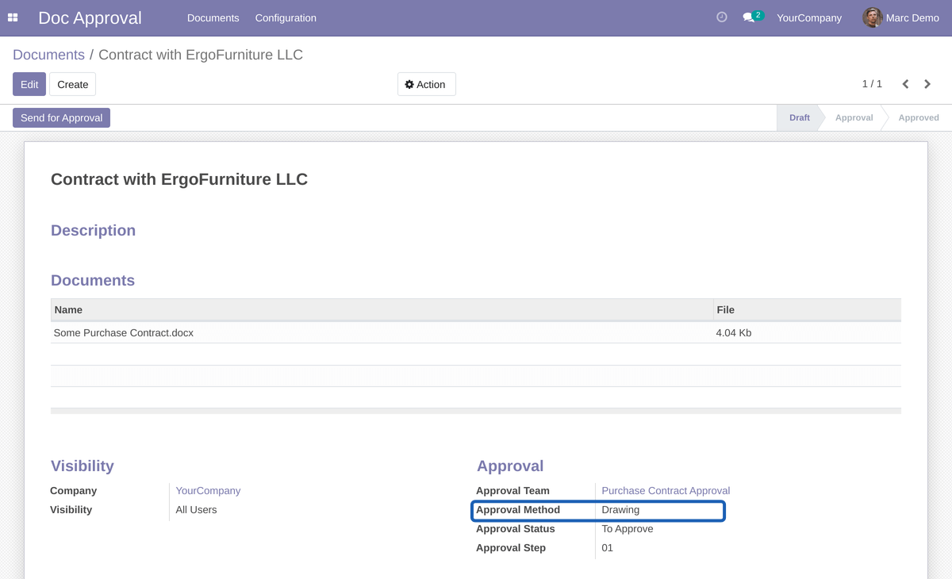Image resolution: width=952 pixels, height=579 pixels.
Task: Open the YourCompany company link
Action: 208,491
